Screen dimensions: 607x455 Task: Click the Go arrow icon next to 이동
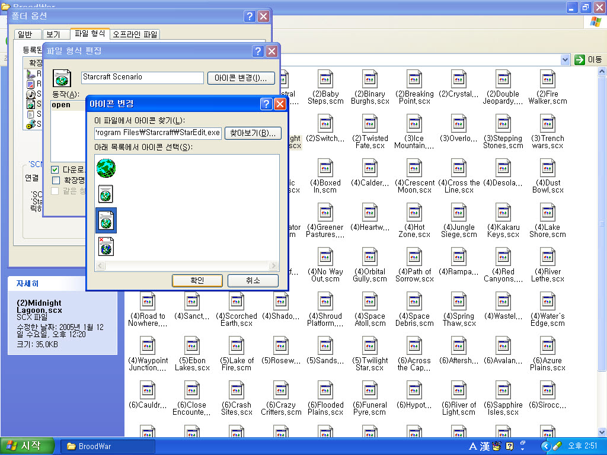tap(579, 60)
